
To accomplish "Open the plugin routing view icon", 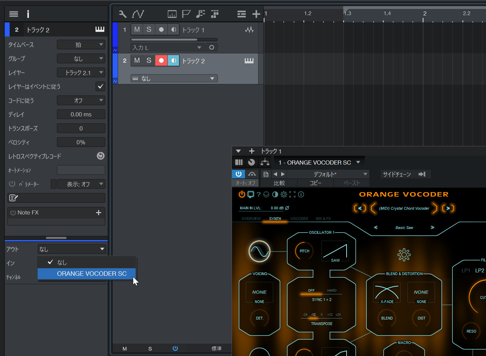I will click(x=265, y=162).
